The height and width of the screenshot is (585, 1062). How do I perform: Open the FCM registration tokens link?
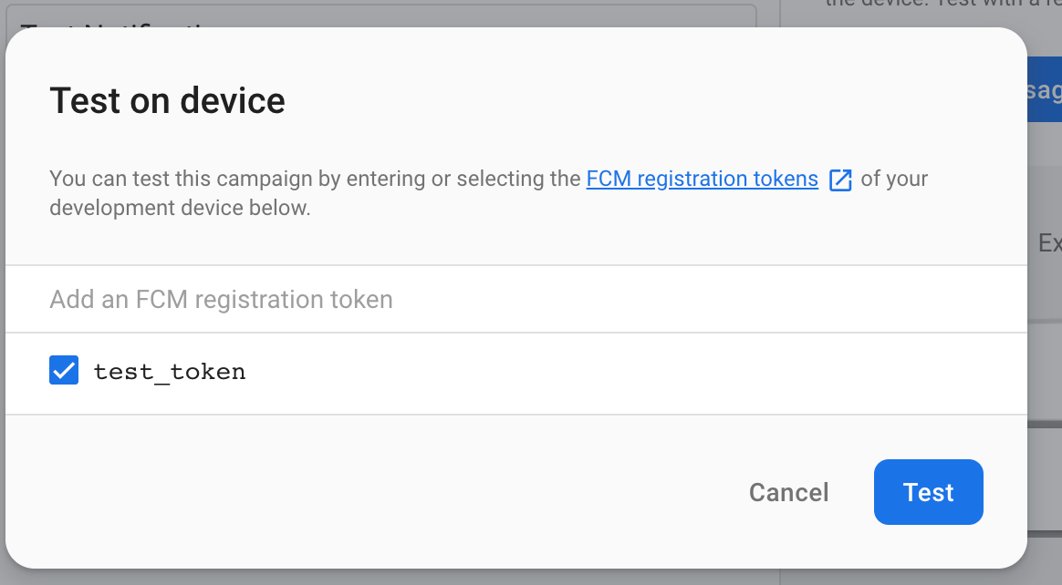(x=702, y=179)
